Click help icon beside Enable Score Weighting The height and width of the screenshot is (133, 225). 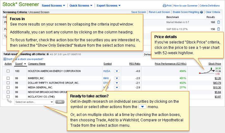click(201, 12)
